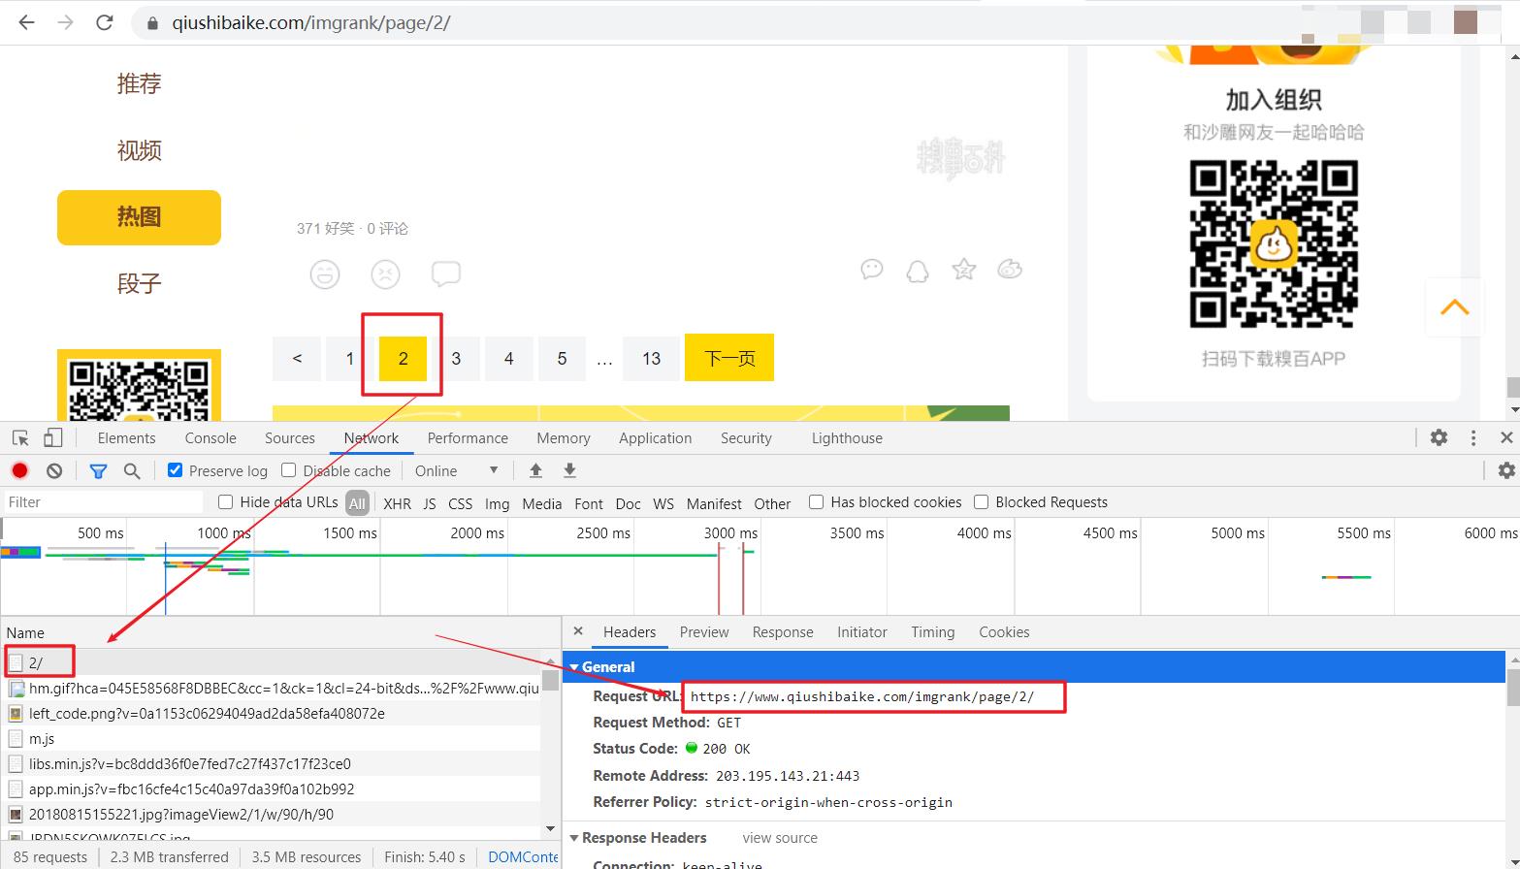Viewport: 1520px width, 869px height.
Task: Share via the star Qzone icon
Action: pyautogui.click(x=964, y=270)
